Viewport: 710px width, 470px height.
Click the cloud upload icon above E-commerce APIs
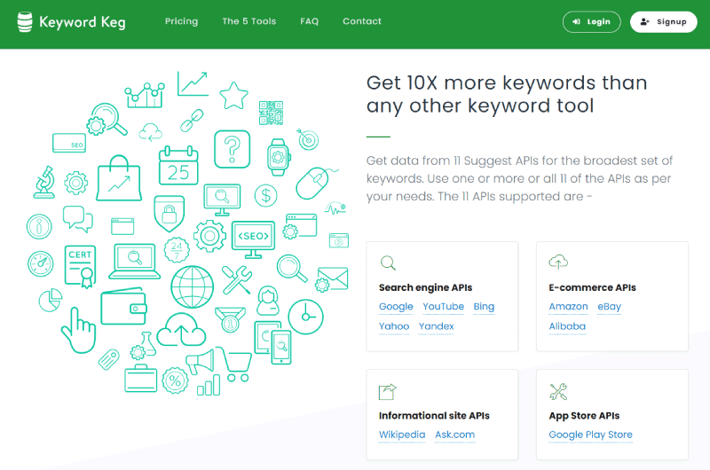(x=558, y=262)
